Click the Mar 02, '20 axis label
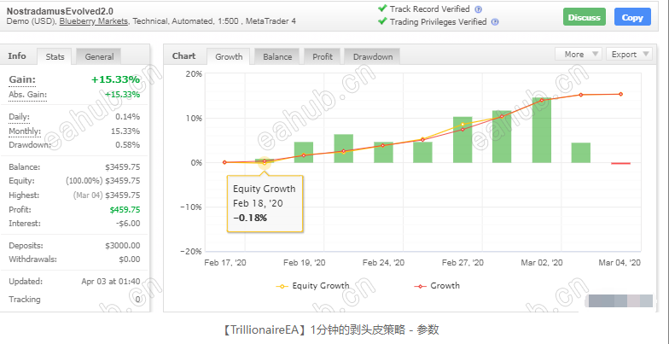This screenshot has width=669, height=344. pos(541,263)
